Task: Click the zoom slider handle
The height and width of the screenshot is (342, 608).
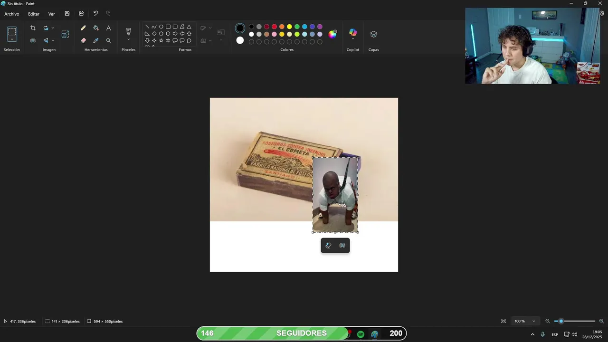Action: pyautogui.click(x=561, y=321)
